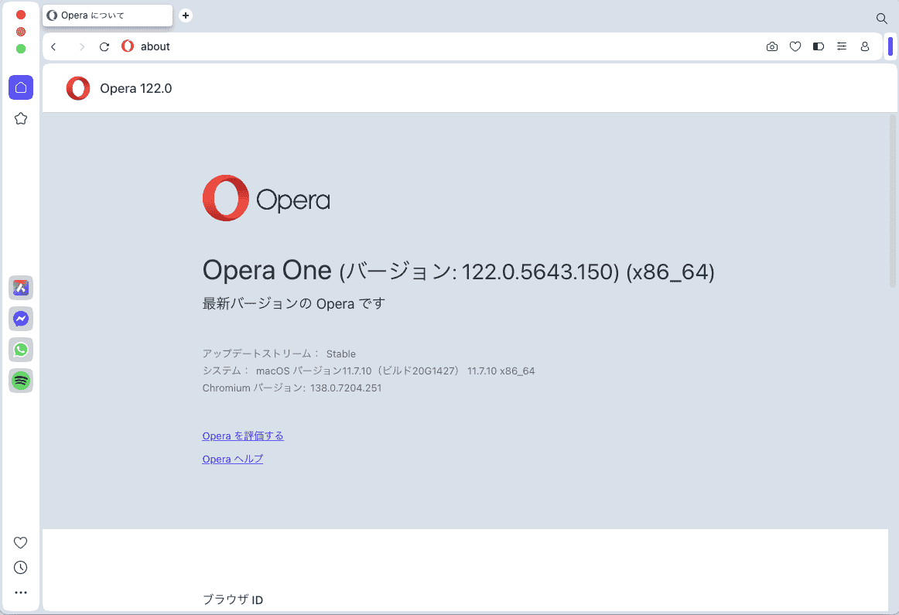Viewport: 899px width, 615px height.
Task: Click the Opera icon in the address bar
Action: [128, 46]
